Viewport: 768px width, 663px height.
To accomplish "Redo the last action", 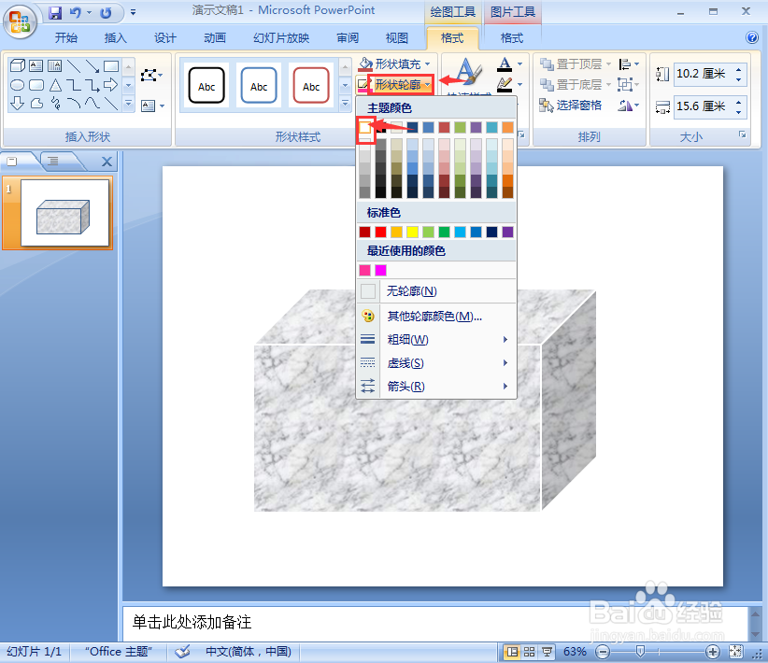I will (106, 12).
